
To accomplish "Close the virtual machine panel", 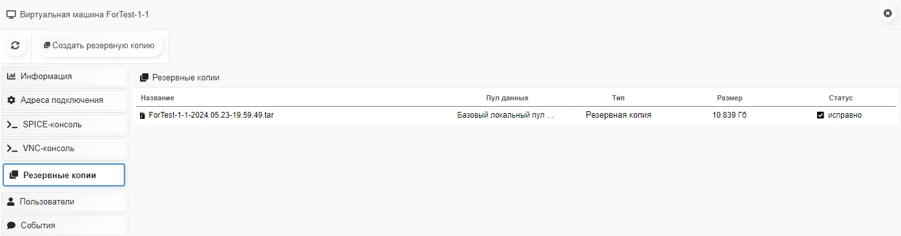I will (887, 13).
